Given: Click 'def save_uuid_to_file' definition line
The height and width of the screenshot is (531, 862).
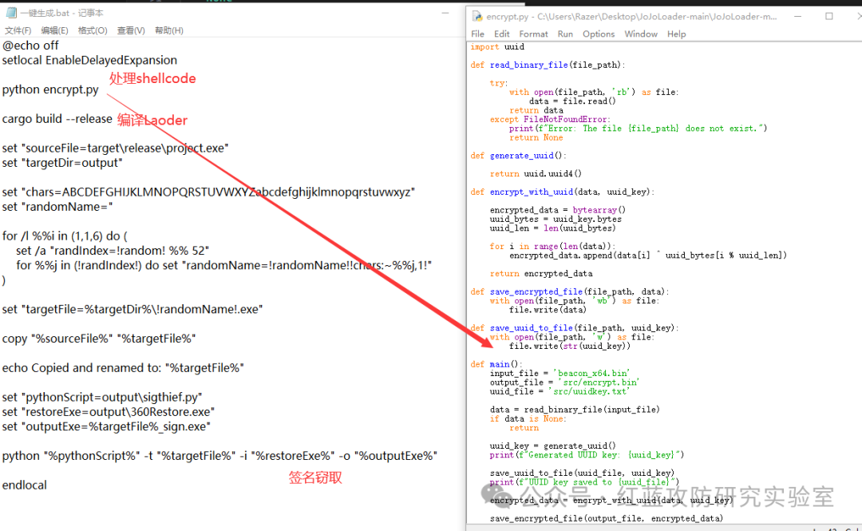Looking at the screenshot, I should click(575, 328).
